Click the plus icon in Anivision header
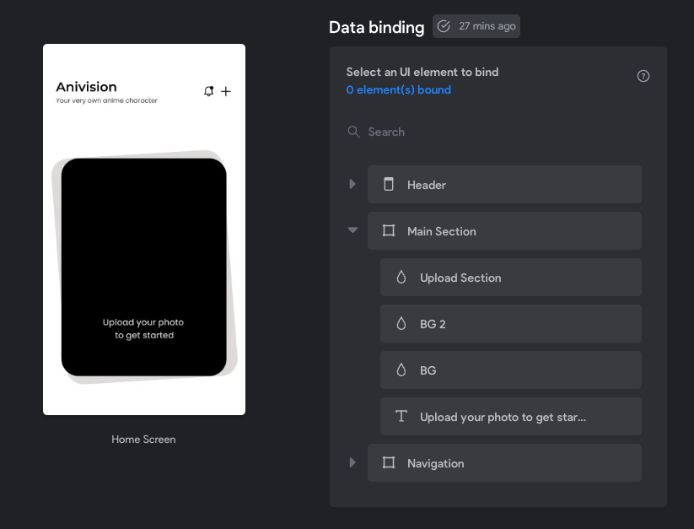This screenshot has width=694, height=529. coord(226,91)
